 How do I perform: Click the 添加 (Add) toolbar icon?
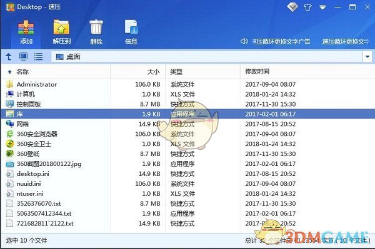[26, 27]
